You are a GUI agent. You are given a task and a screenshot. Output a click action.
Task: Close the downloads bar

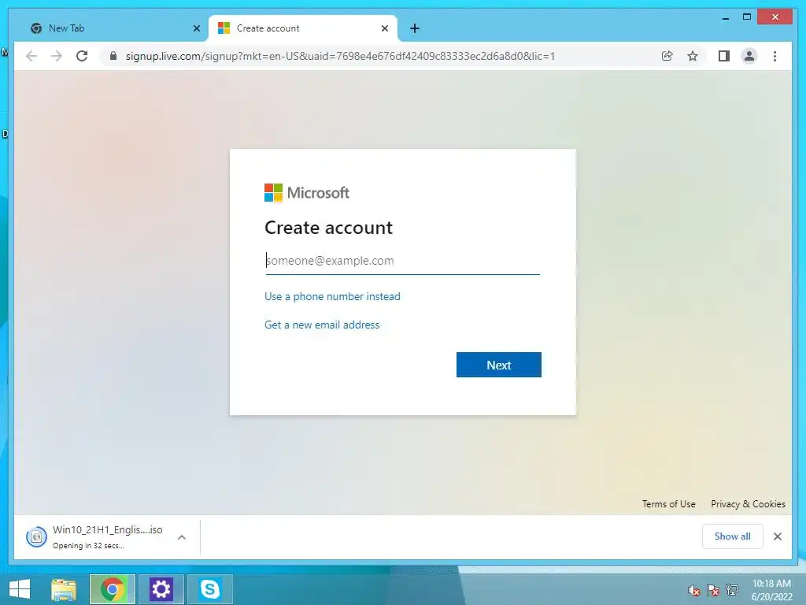(x=777, y=536)
